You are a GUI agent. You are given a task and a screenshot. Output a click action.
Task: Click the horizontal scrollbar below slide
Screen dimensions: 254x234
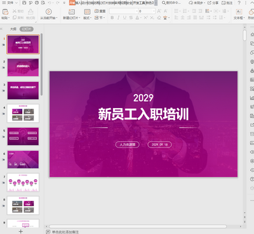pos(138,226)
